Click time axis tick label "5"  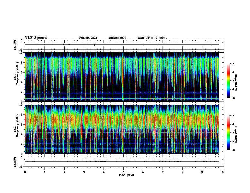pyautogui.click(x=123, y=172)
